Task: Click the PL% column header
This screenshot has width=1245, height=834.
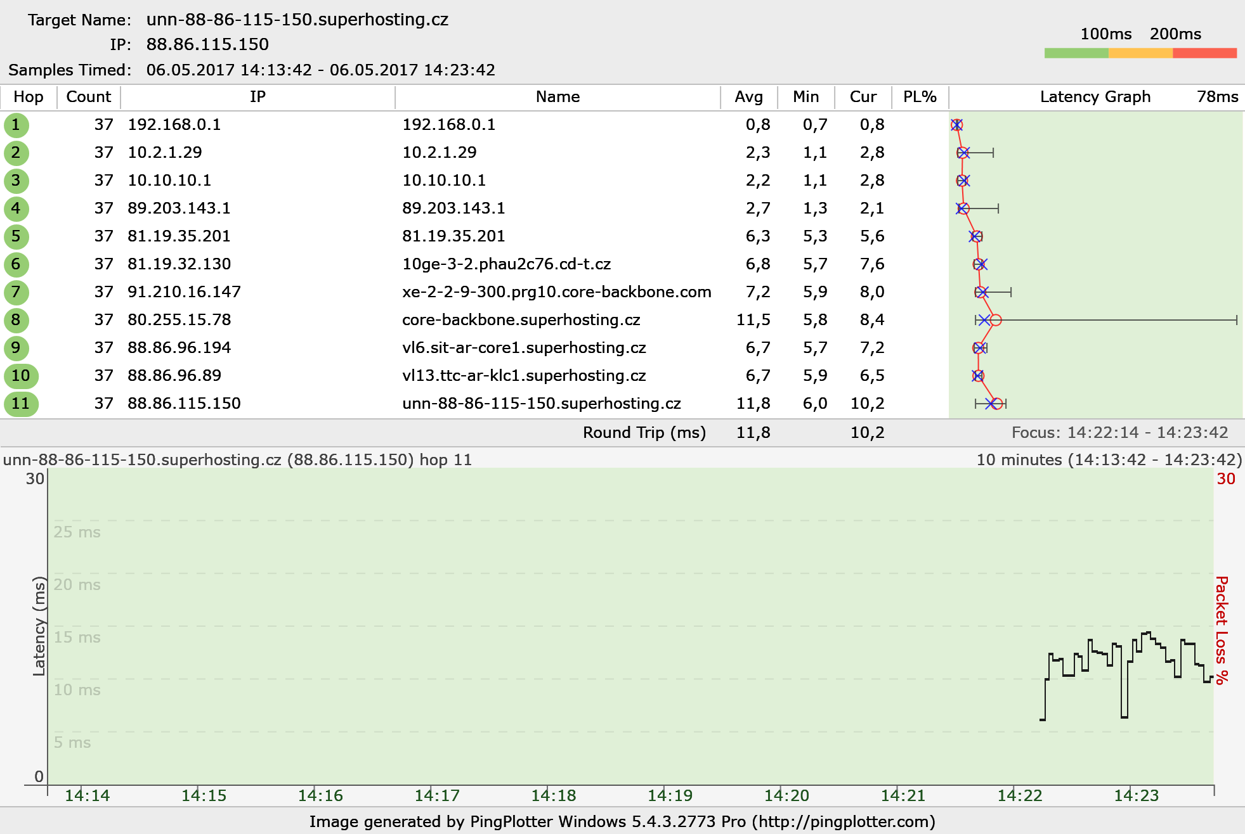Action: click(920, 97)
